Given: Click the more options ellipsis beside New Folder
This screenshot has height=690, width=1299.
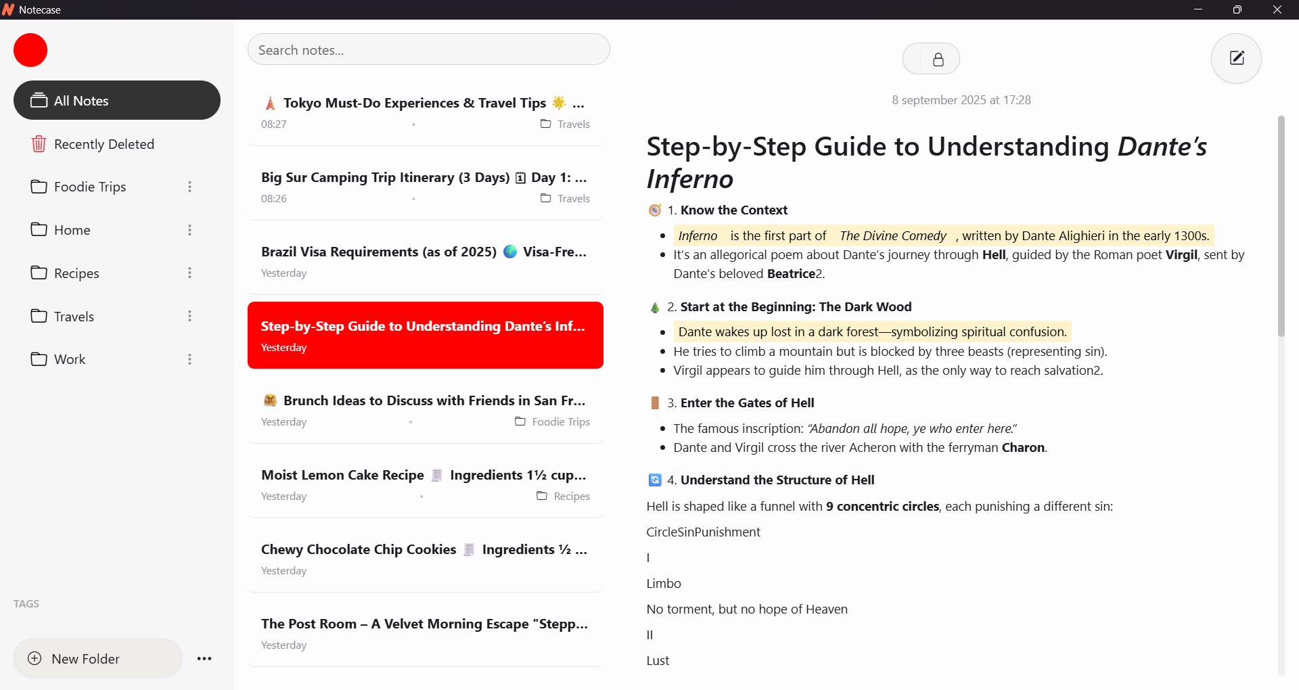Looking at the screenshot, I should point(204,659).
